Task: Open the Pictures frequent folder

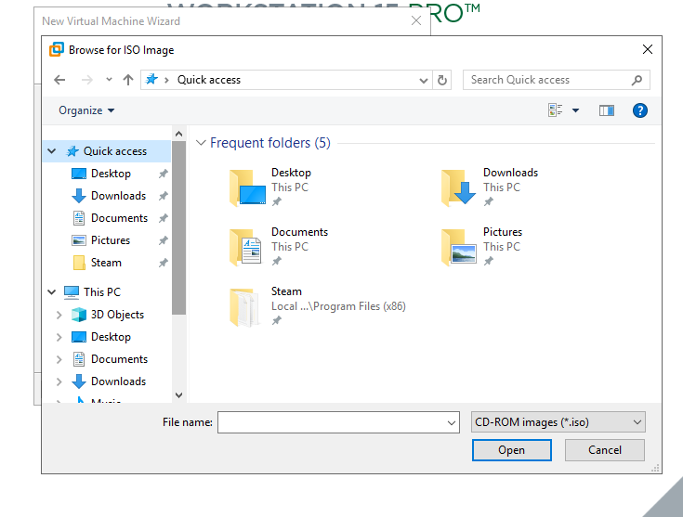Action: click(481, 247)
